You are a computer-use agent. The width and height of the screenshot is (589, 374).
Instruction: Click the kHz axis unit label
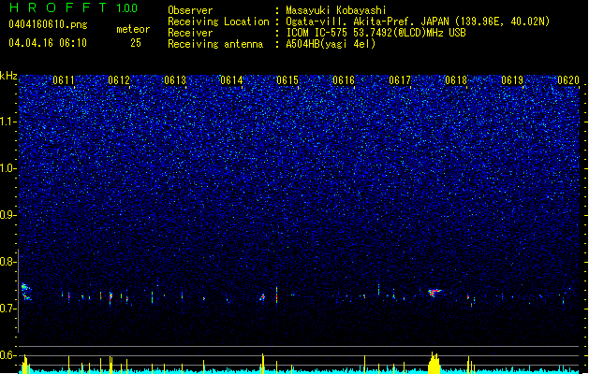tap(8, 76)
